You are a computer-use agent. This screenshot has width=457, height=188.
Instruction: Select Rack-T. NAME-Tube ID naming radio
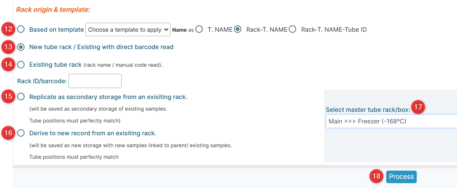click(x=293, y=29)
